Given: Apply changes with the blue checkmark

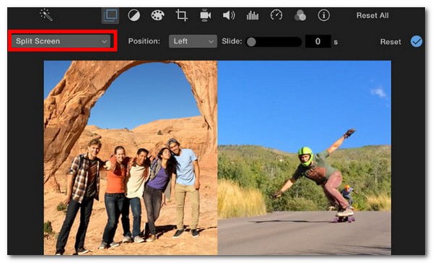Looking at the screenshot, I should pos(416,41).
